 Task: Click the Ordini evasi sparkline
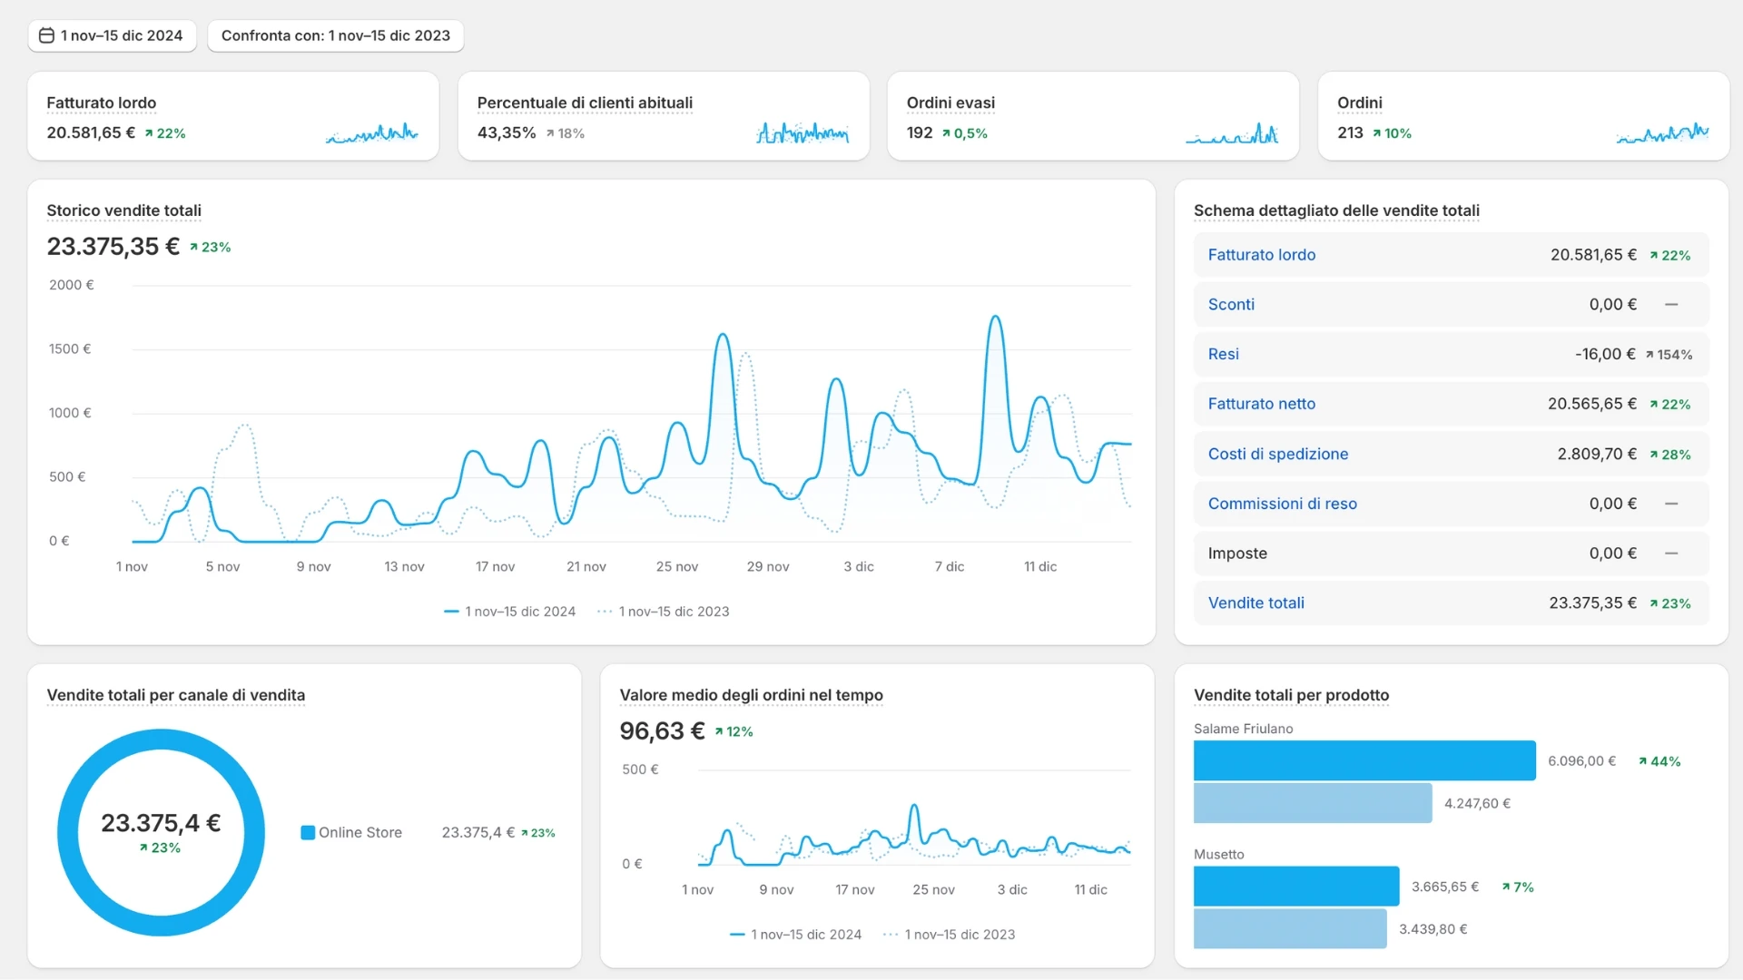1231,135
